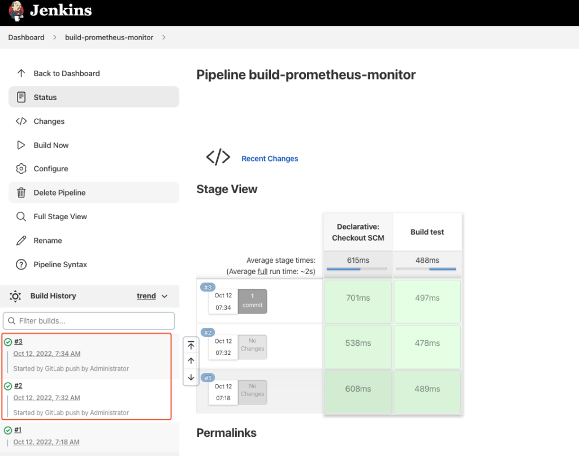Click the Full Stage View magnifier icon

[21, 216]
